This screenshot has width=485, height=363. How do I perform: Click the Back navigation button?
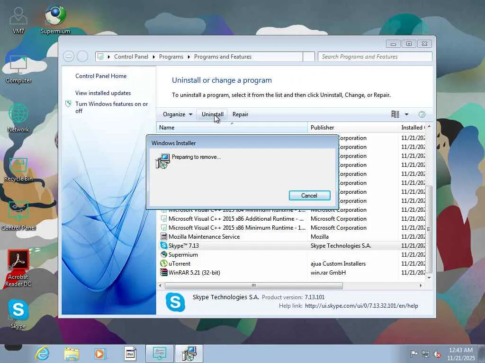69,57
